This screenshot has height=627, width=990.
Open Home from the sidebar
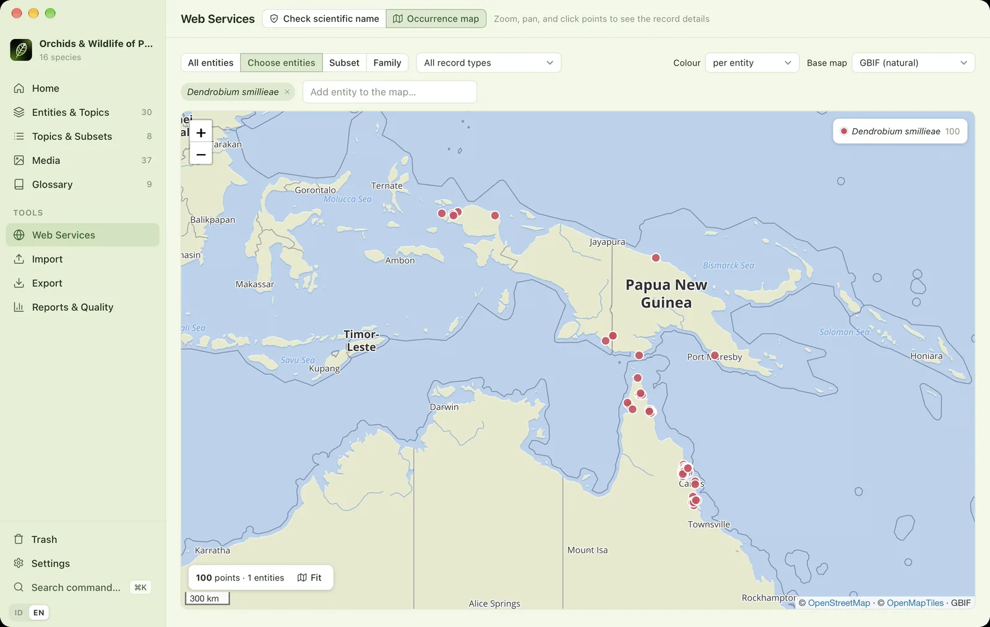(83, 89)
